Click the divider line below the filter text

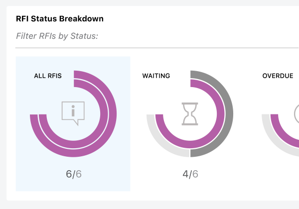pyautogui.click(x=157, y=48)
